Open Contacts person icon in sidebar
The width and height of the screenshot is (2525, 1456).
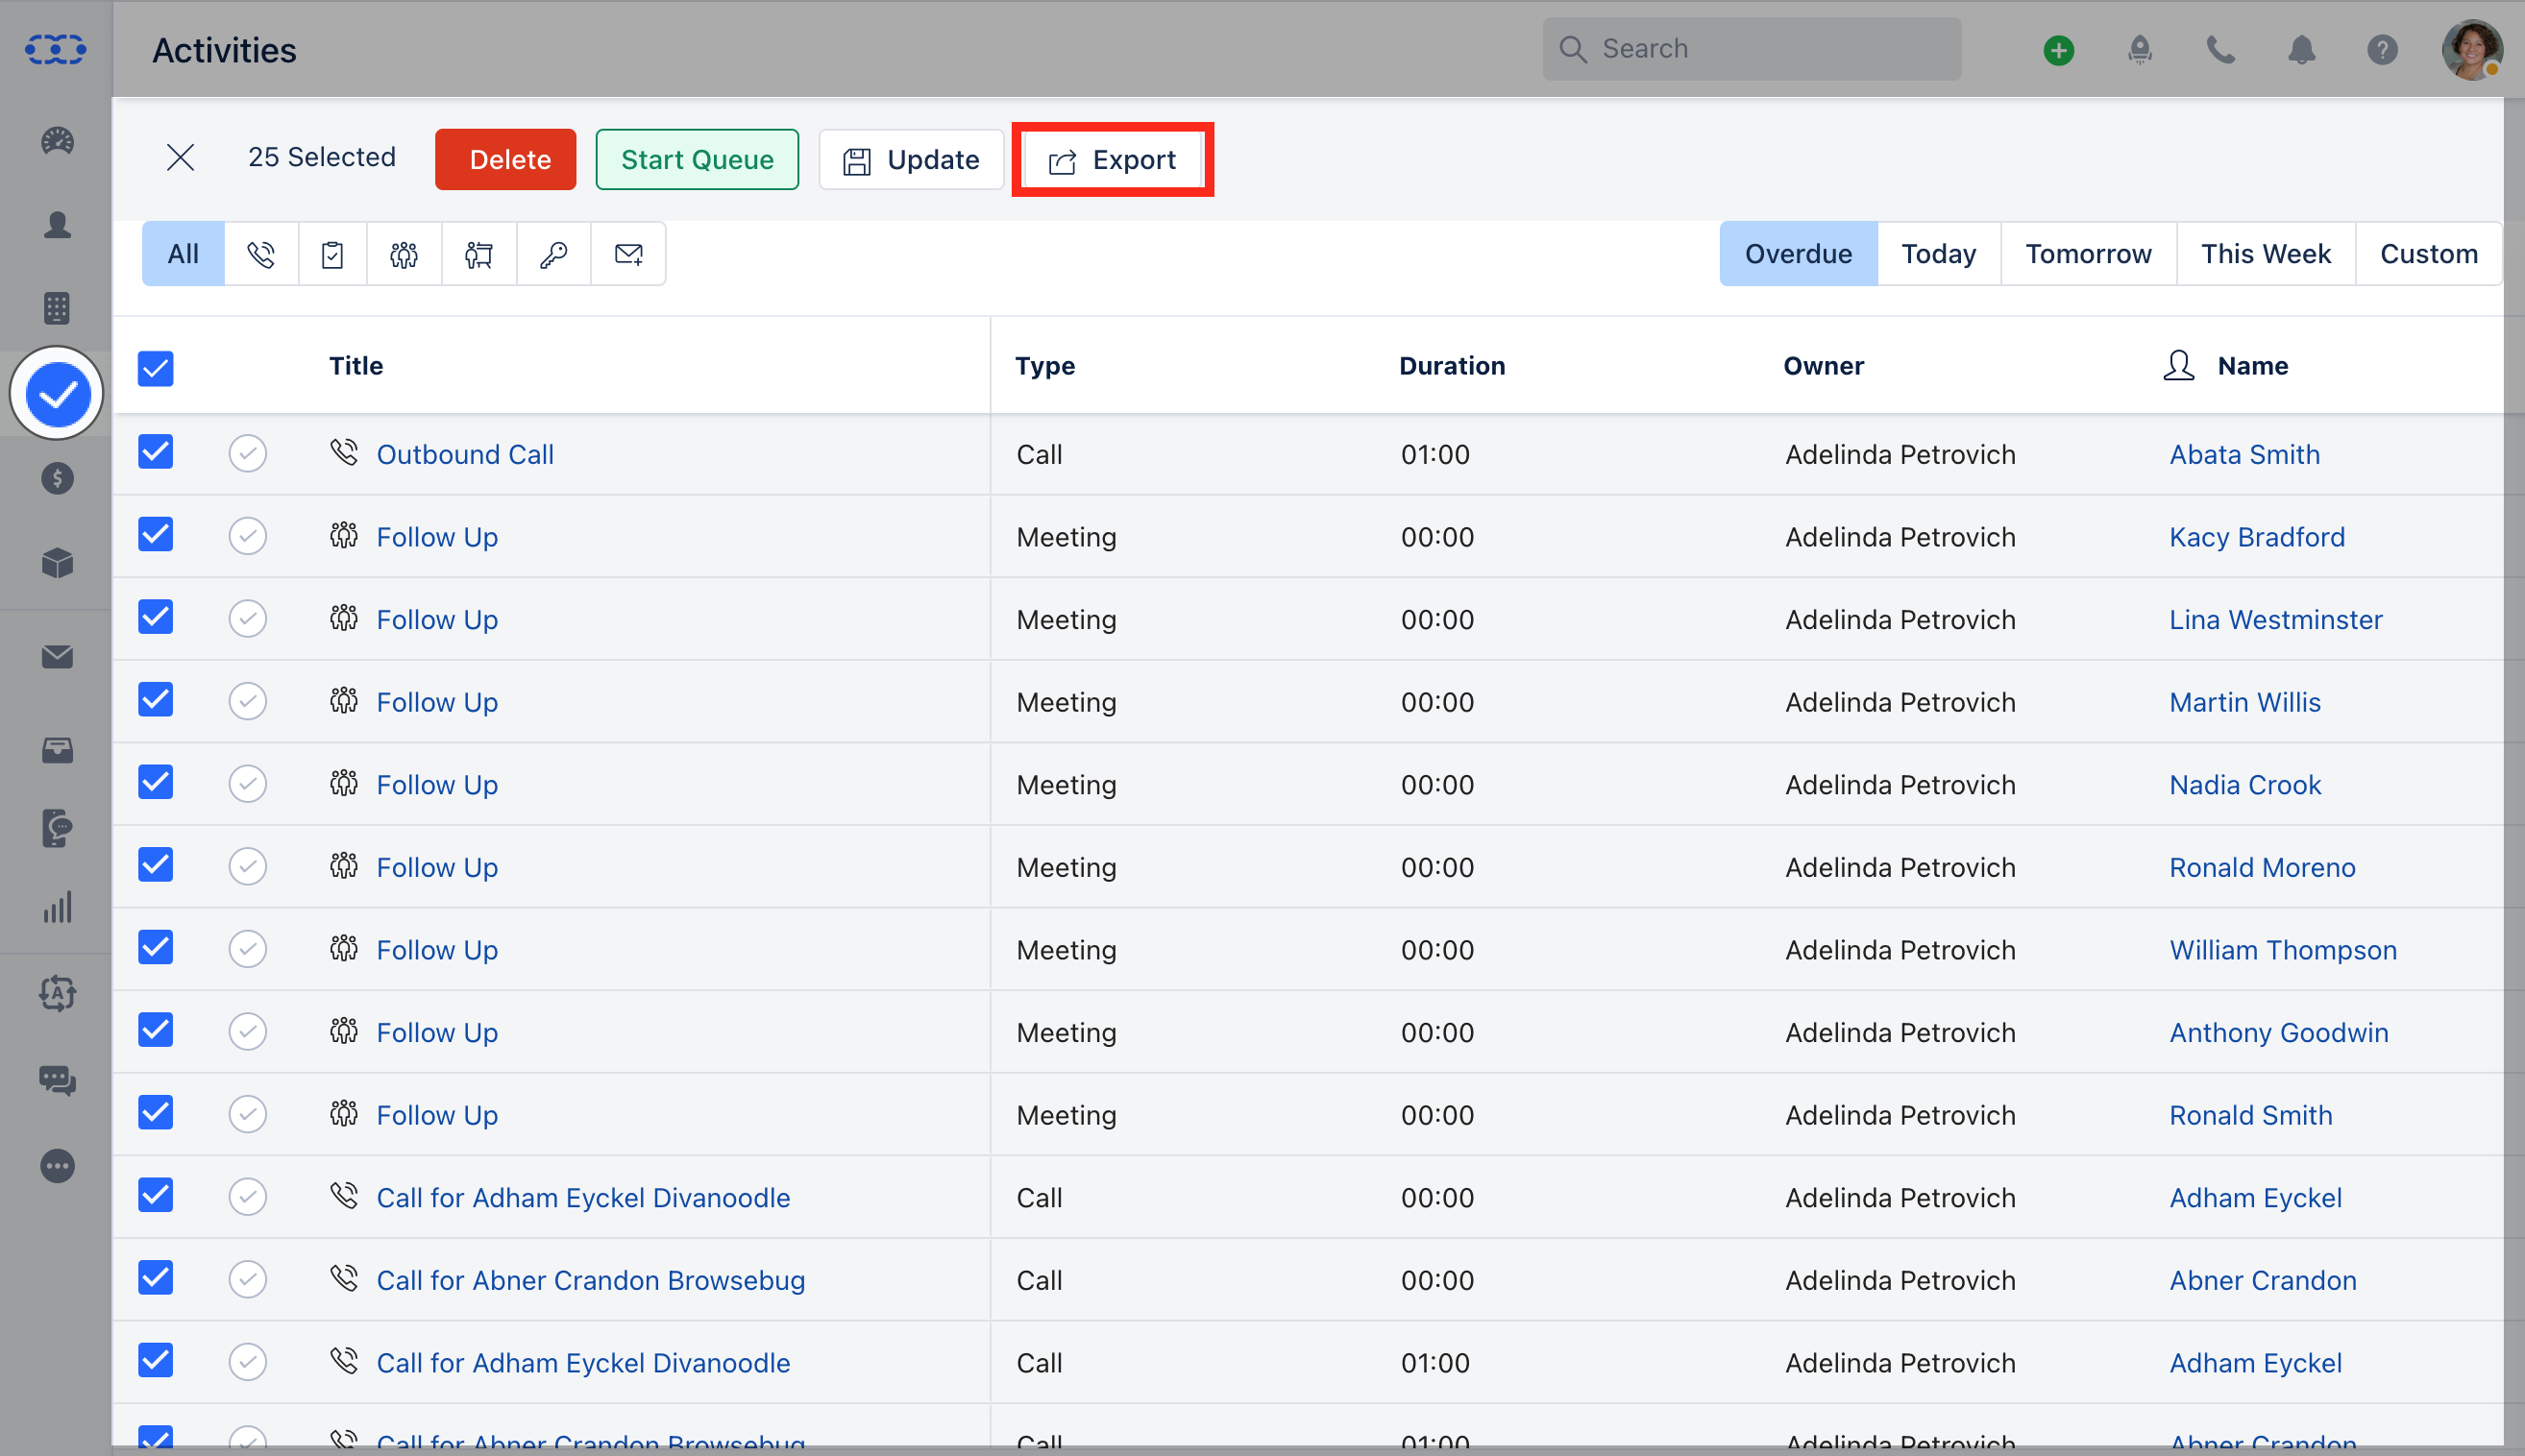[57, 225]
